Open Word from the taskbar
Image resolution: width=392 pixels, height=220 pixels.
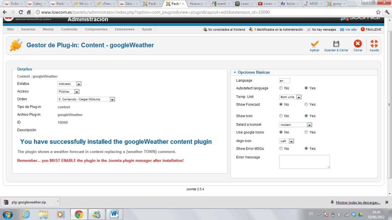(114, 214)
